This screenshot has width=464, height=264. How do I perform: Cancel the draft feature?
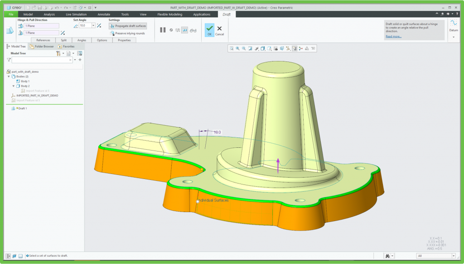[x=219, y=29]
